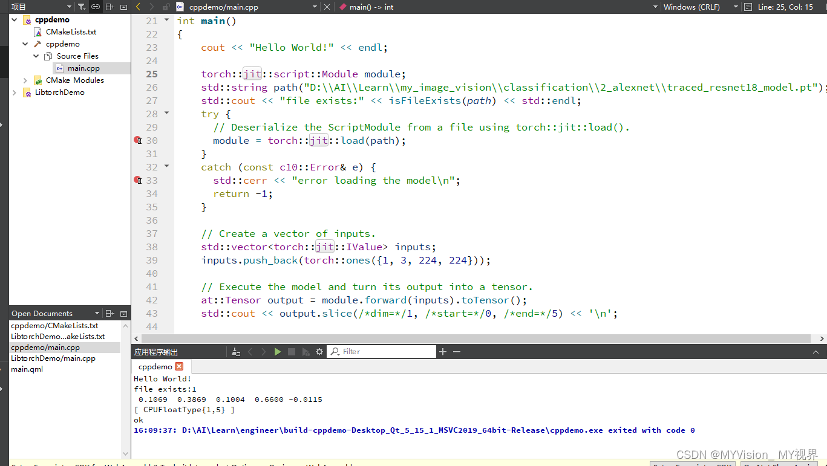
Task: Open application output settings gear
Action: [319, 351]
